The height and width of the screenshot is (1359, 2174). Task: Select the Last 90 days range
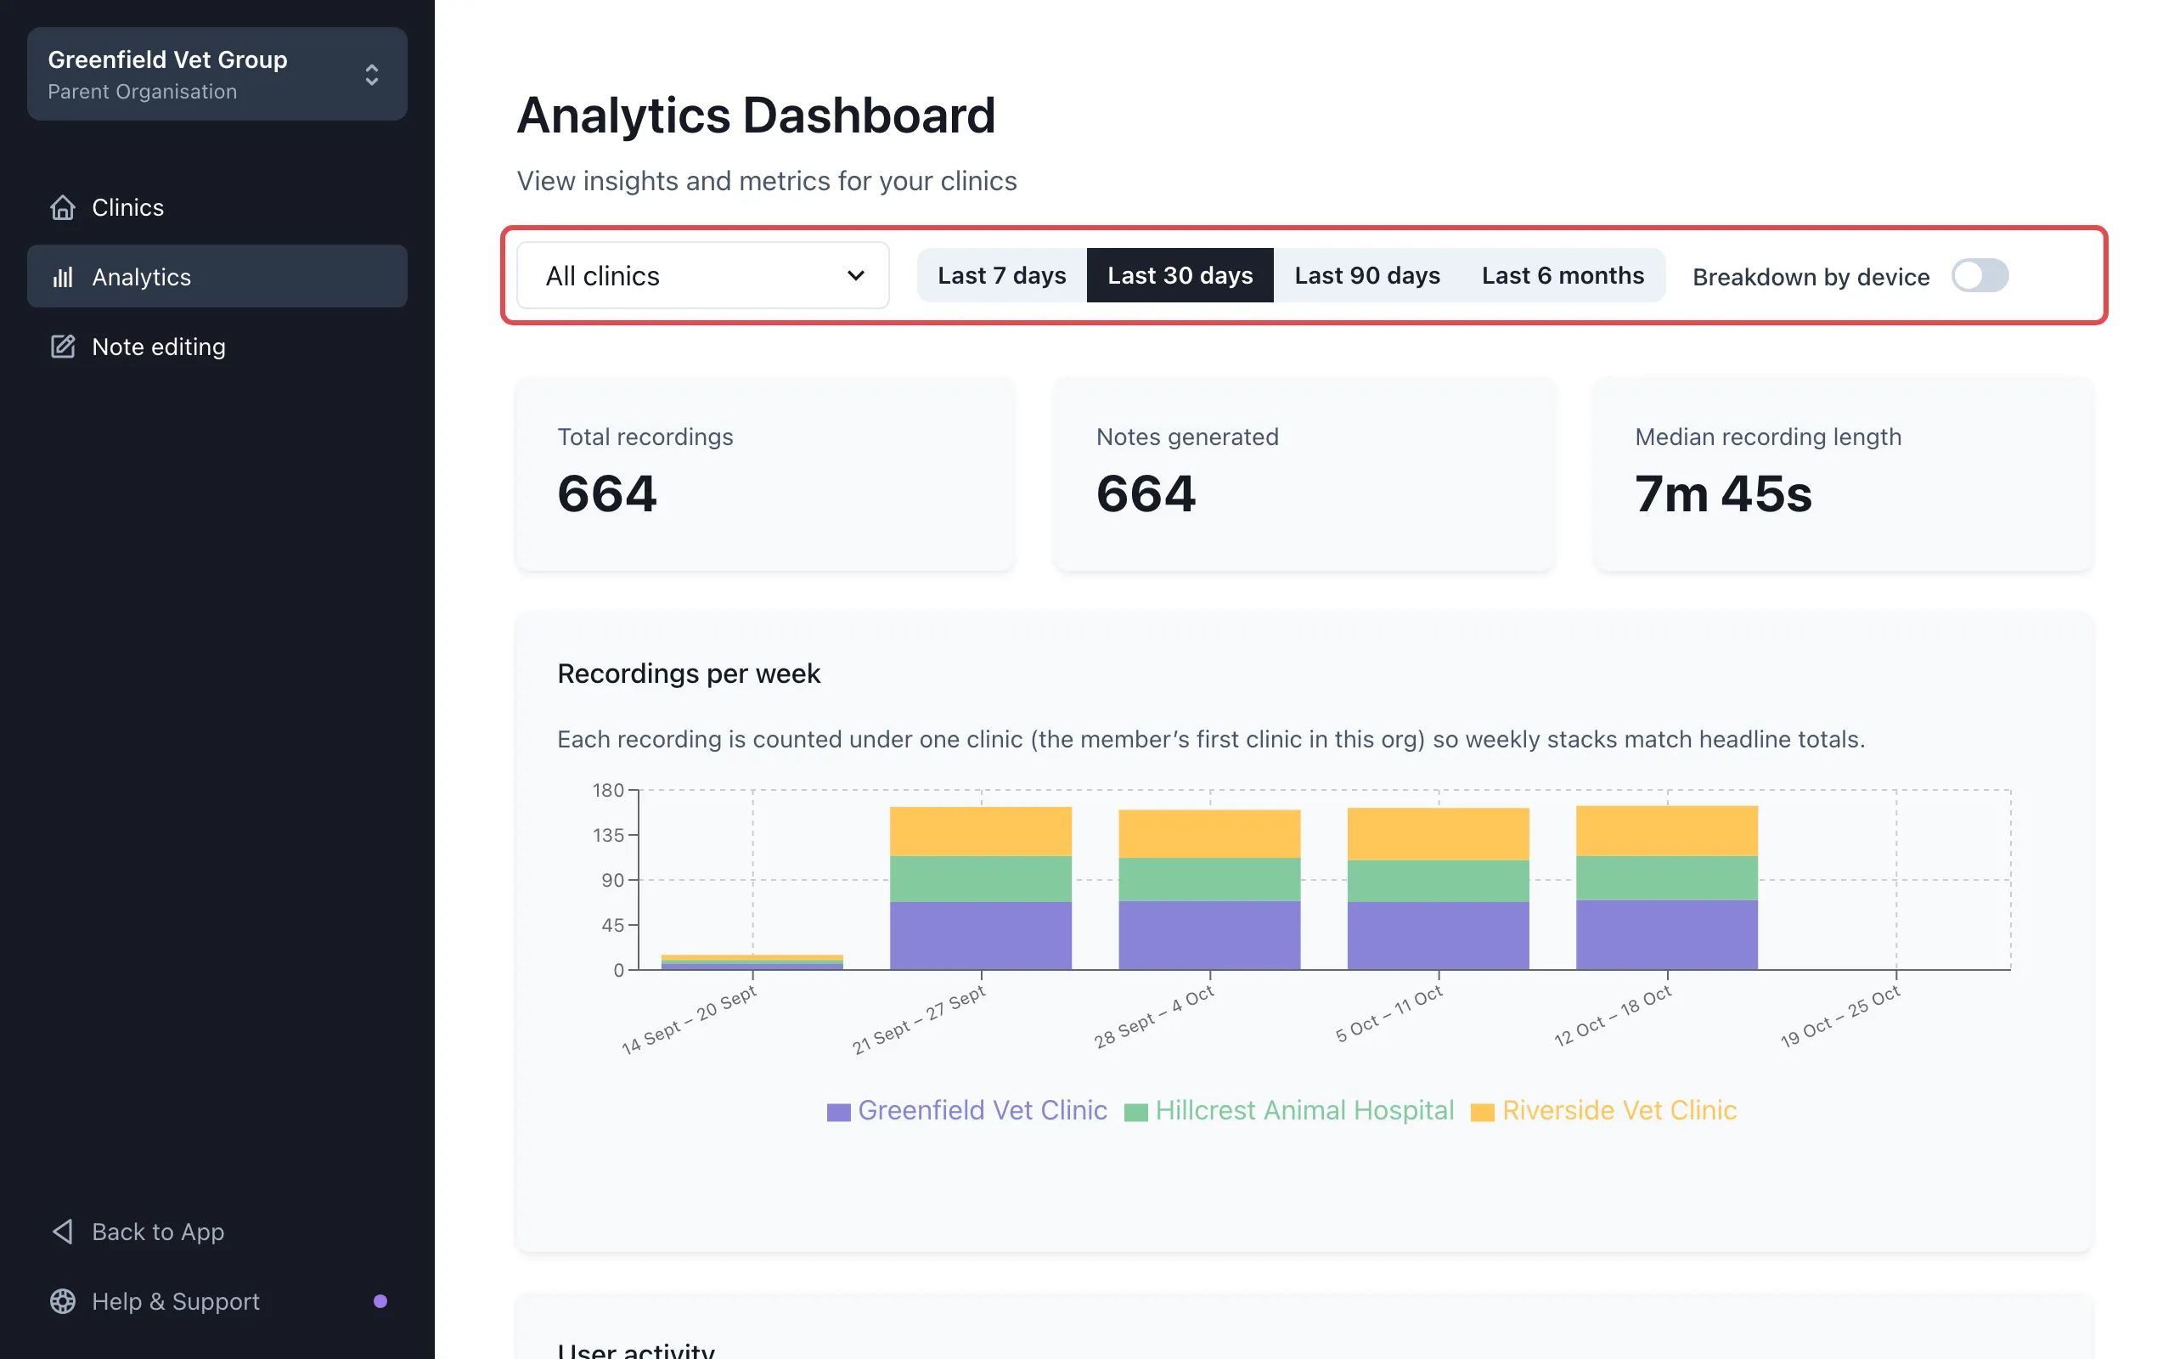coord(1366,275)
